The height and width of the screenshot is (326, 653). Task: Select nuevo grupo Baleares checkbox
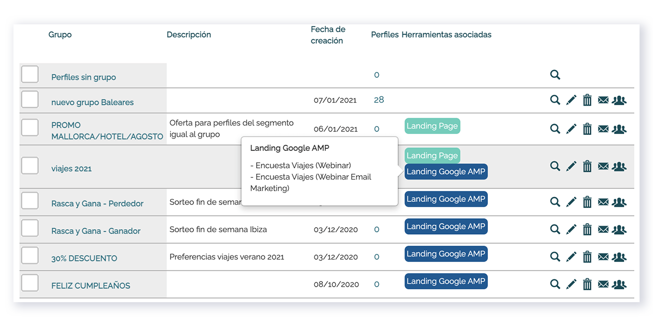30,99
